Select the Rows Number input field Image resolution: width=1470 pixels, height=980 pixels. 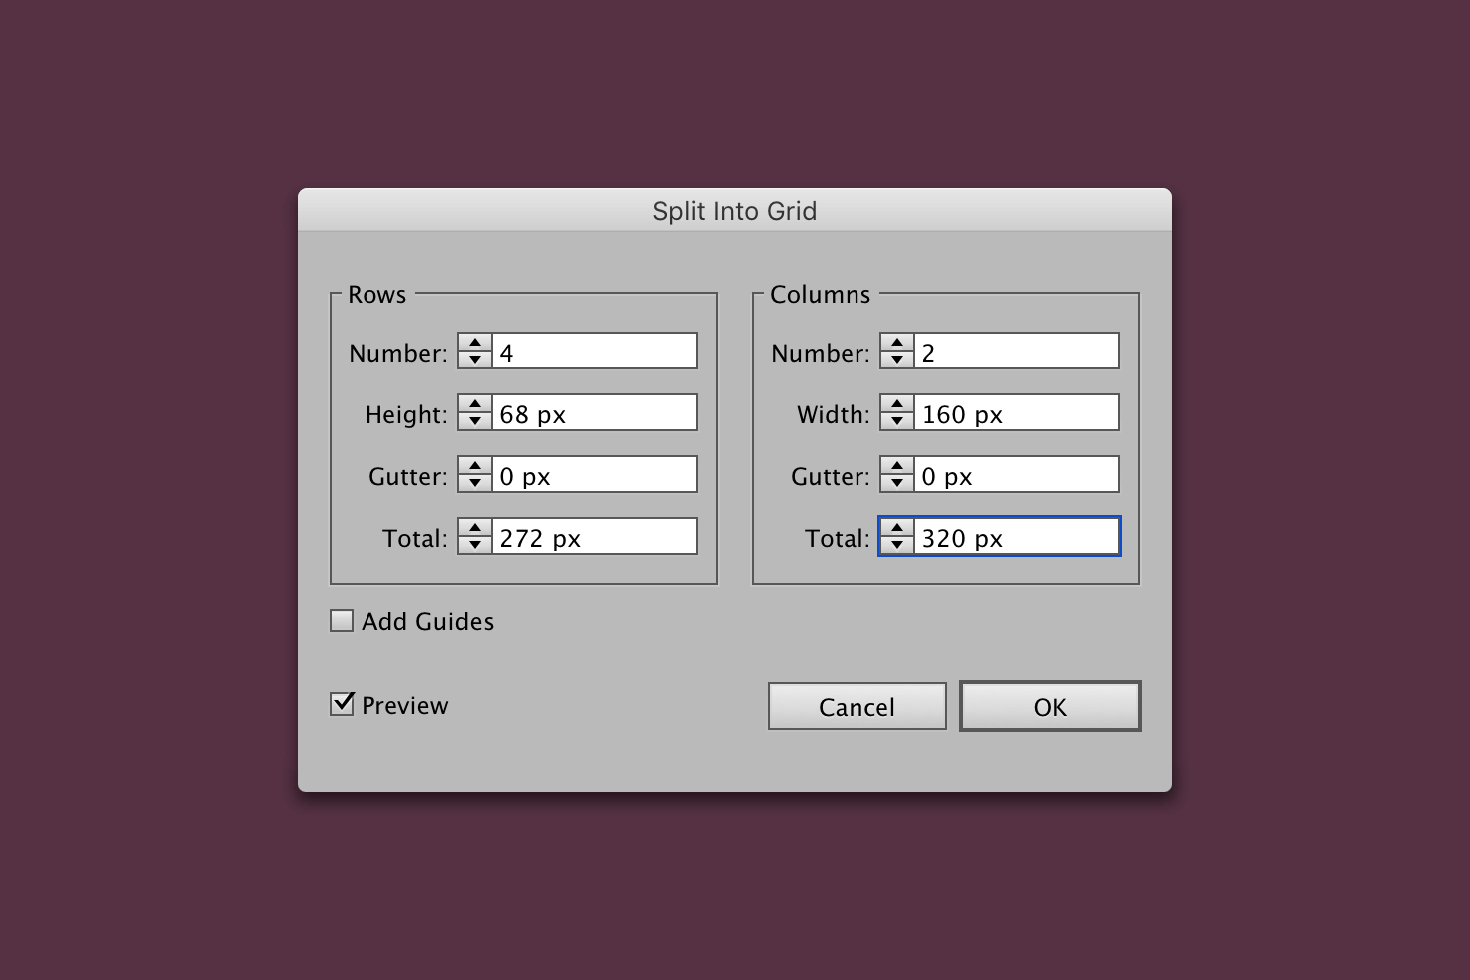click(x=595, y=352)
